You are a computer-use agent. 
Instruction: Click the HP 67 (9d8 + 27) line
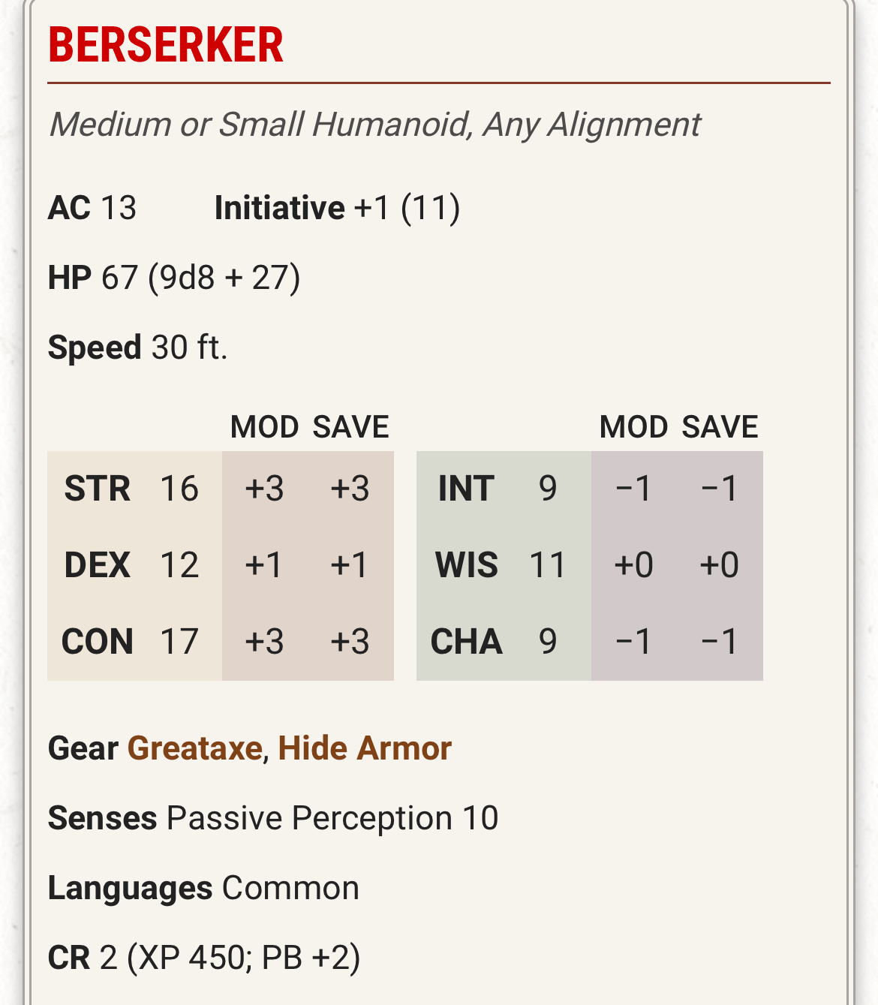[174, 278]
